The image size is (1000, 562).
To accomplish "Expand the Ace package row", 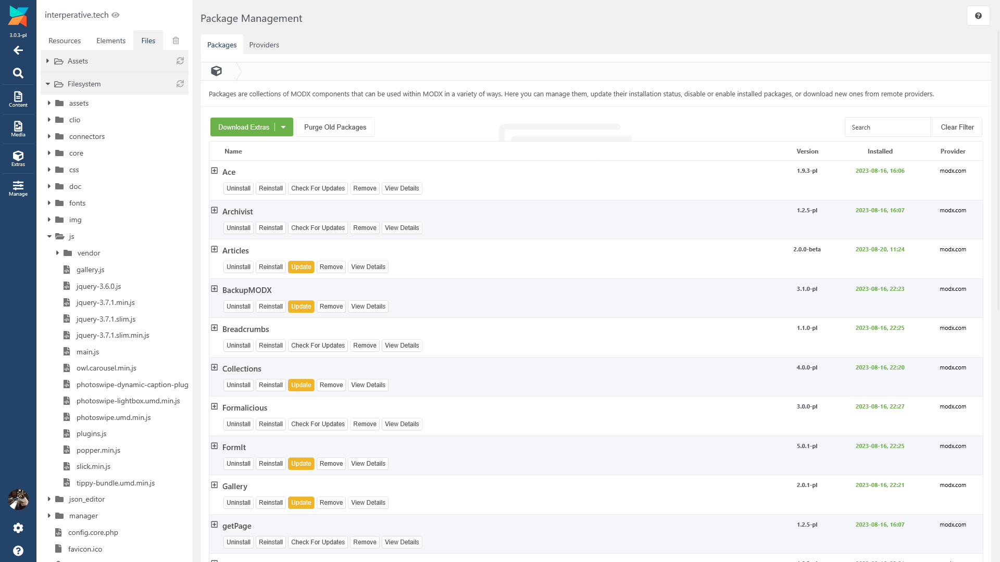I will [x=214, y=171].
